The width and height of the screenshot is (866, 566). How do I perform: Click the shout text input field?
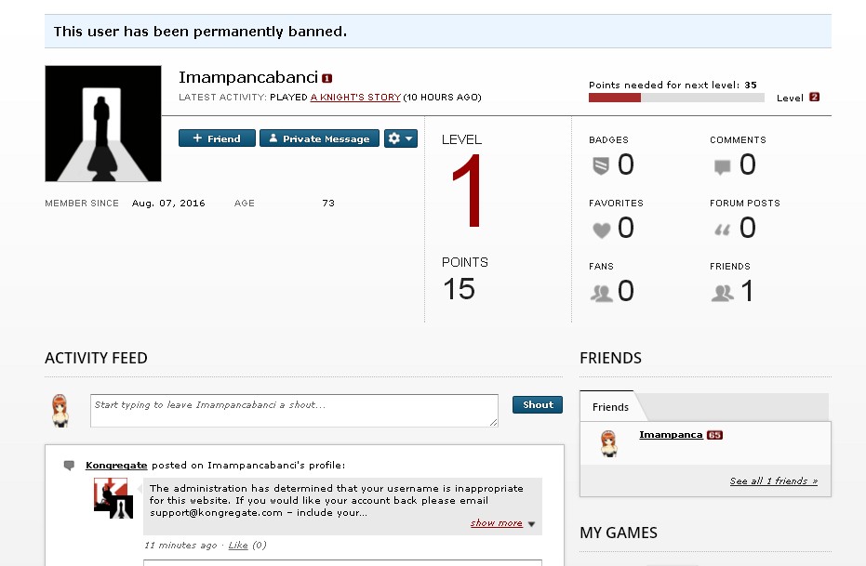click(294, 411)
